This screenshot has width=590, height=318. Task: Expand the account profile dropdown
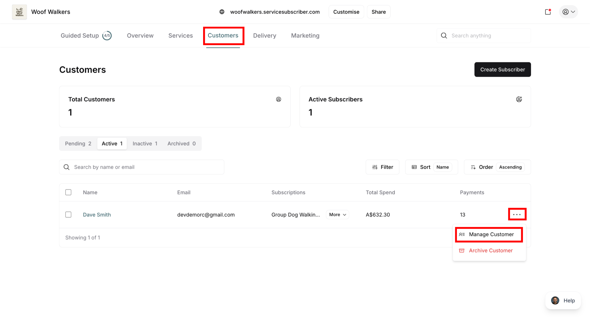568,12
